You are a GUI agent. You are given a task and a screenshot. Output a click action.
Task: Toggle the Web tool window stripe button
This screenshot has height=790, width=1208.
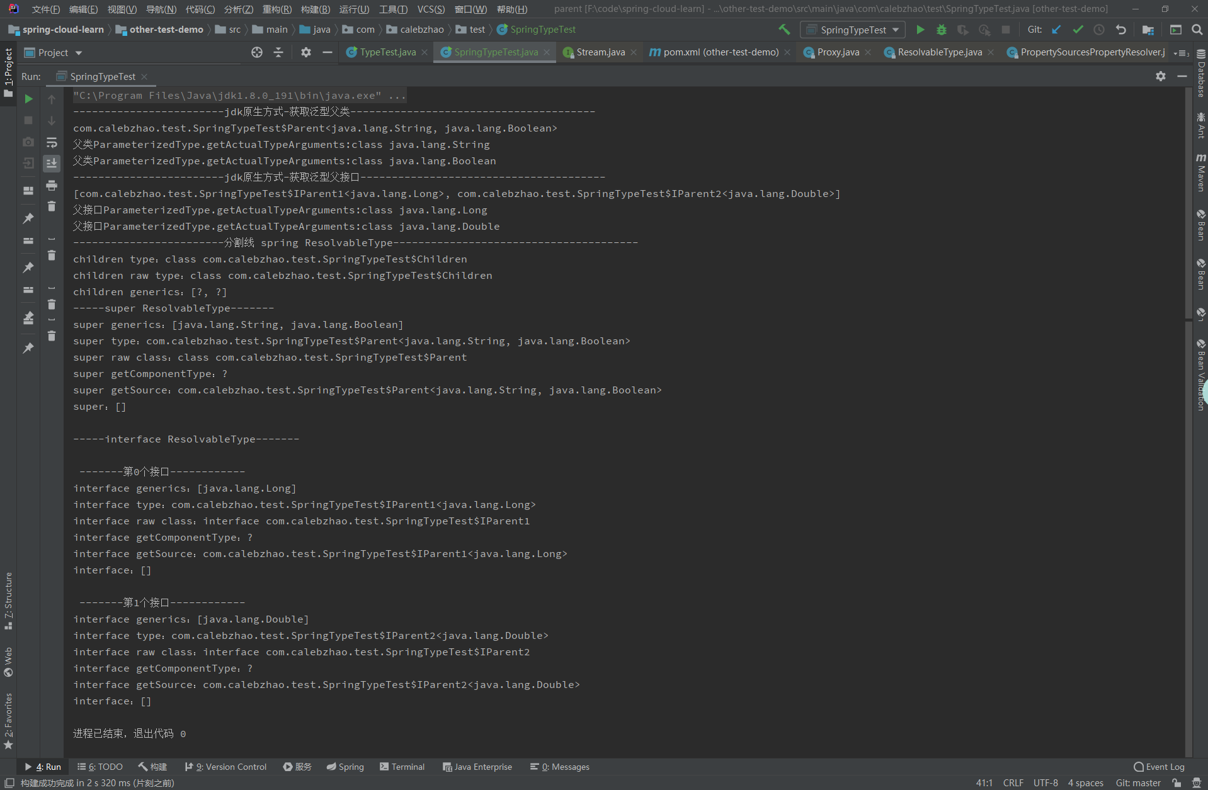pyautogui.click(x=8, y=662)
